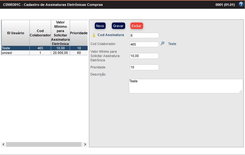Open the help question mark icon
Image resolution: width=245 pixels, height=155 pixels.
click(241, 5)
